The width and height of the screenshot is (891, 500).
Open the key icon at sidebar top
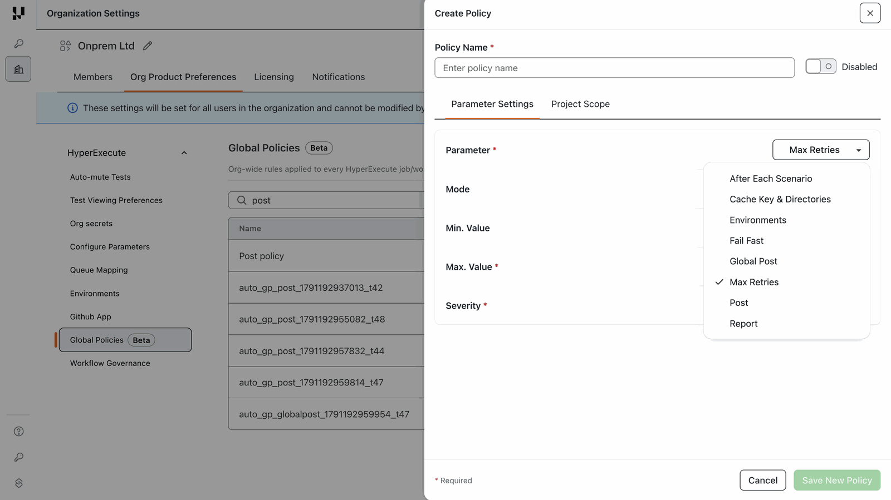pyautogui.click(x=18, y=43)
